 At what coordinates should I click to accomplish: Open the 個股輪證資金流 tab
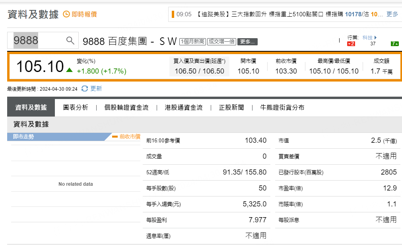click(126, 107)
